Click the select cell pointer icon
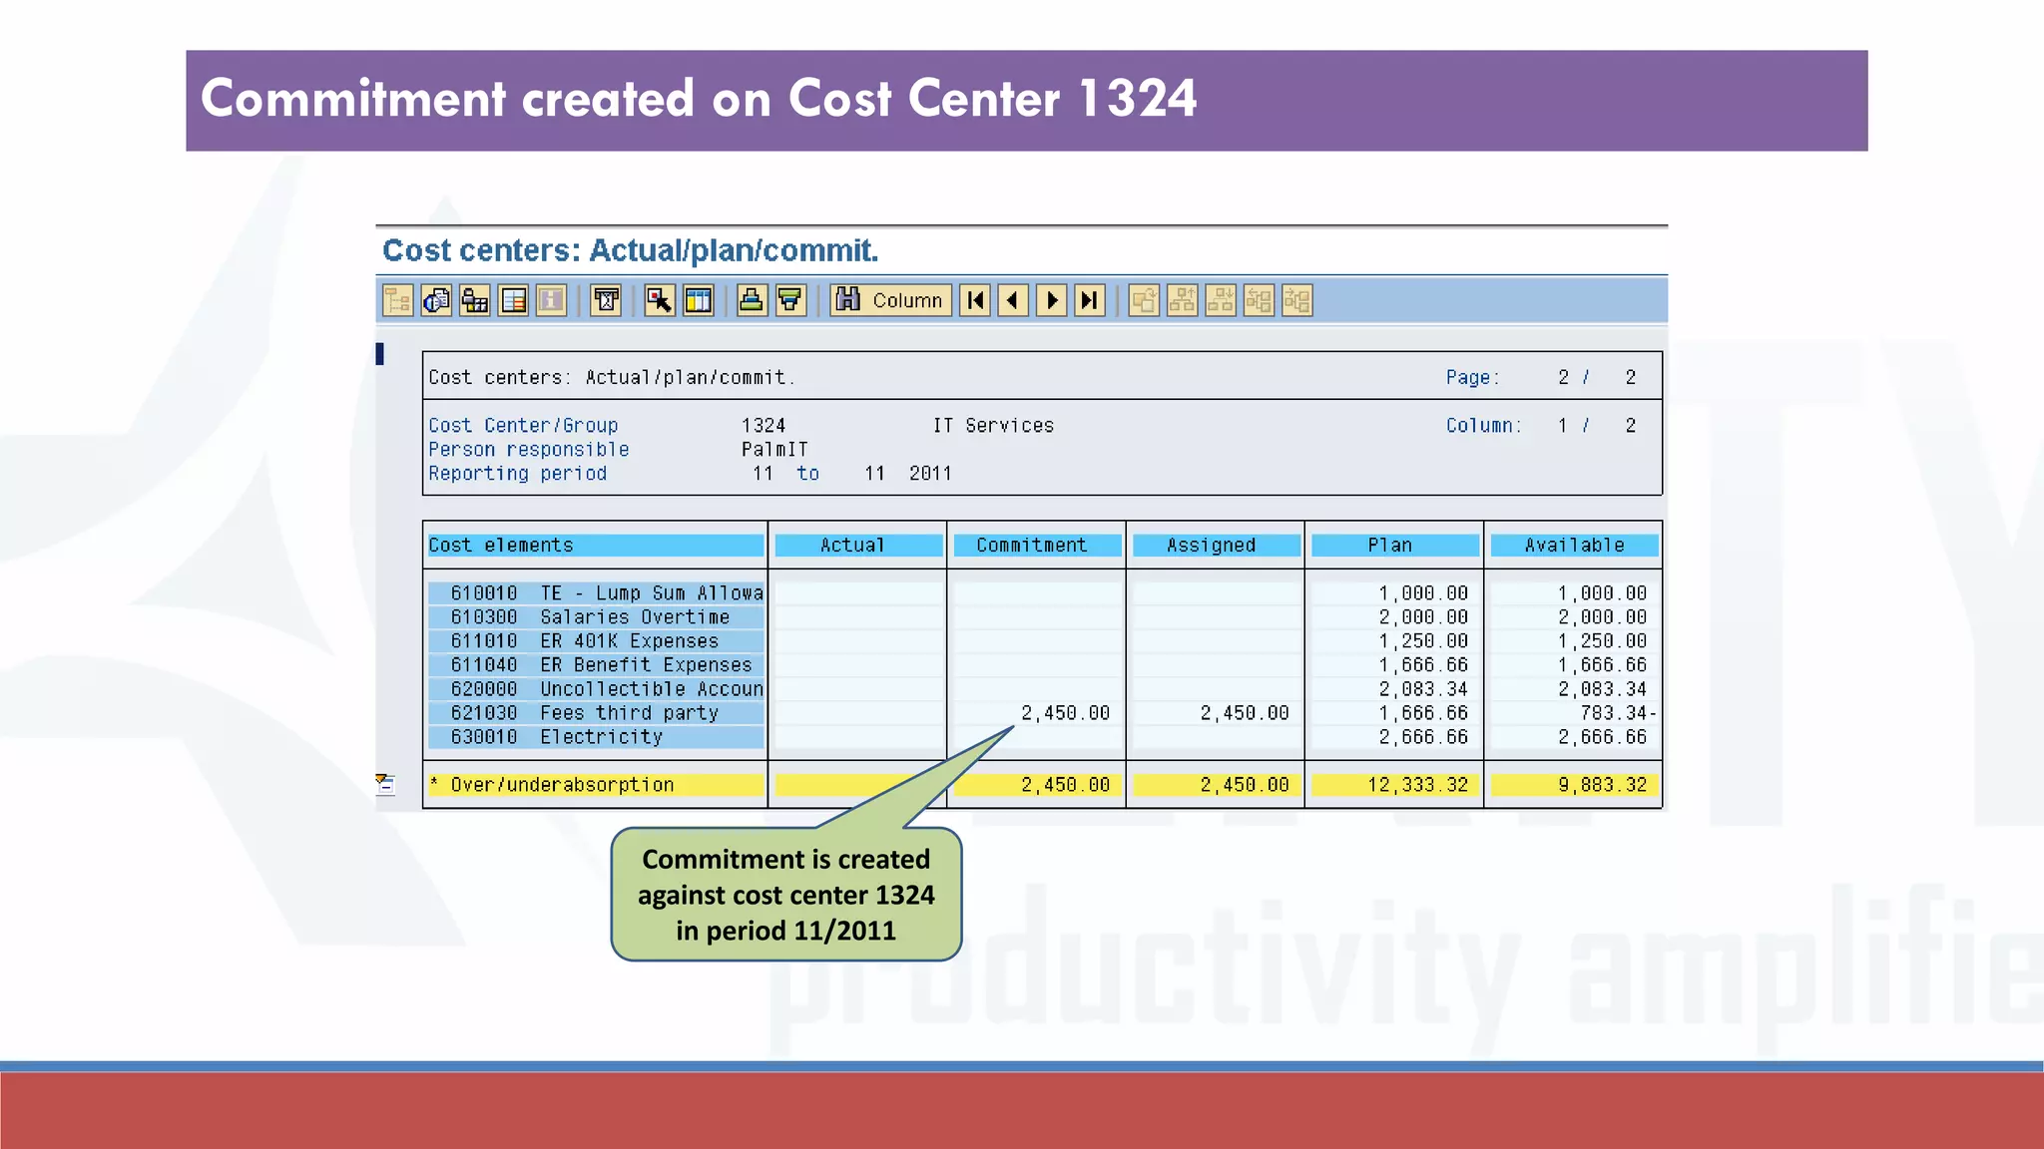Image resolution: width=2044 pixels, height=1149 pixels. pyautogui.click(x=659, y=300)
